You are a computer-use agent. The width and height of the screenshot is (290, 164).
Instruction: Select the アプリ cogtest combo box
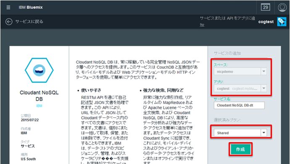point(240,89)
